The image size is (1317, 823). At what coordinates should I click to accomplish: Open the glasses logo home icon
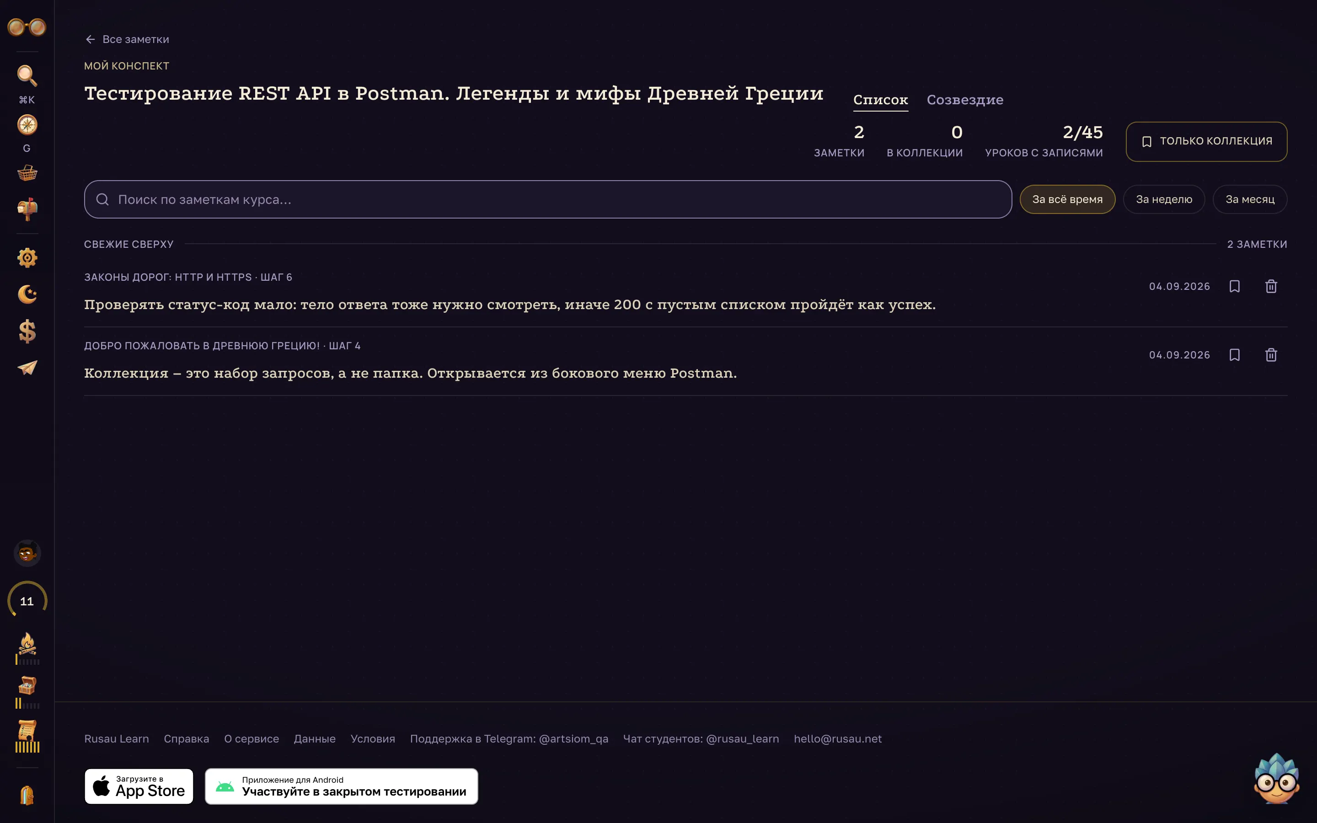(x=27, y=27)
